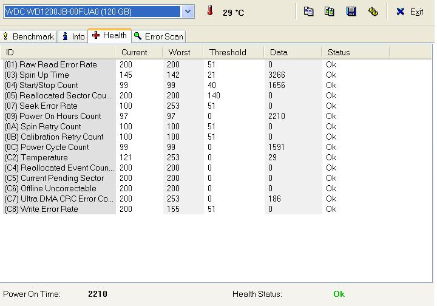
Task: Click the Power On Time value 2210
Action: 98,294
